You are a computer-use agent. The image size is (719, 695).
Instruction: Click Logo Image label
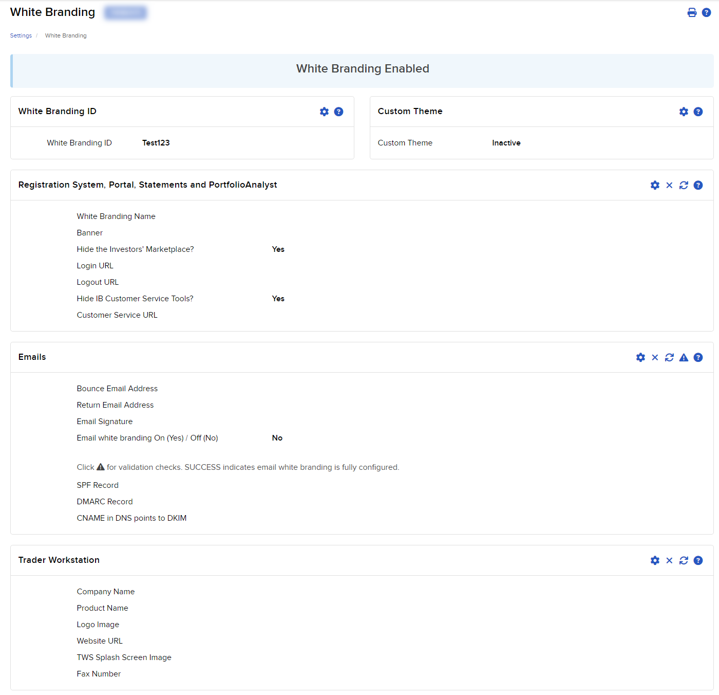(98, 625)
